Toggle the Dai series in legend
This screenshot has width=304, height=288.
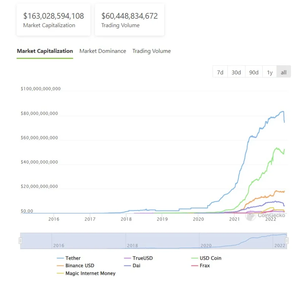(132, 266)
